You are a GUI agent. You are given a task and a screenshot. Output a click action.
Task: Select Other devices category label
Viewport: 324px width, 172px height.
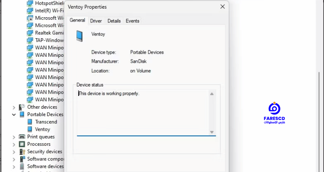[x=42, y=107]
